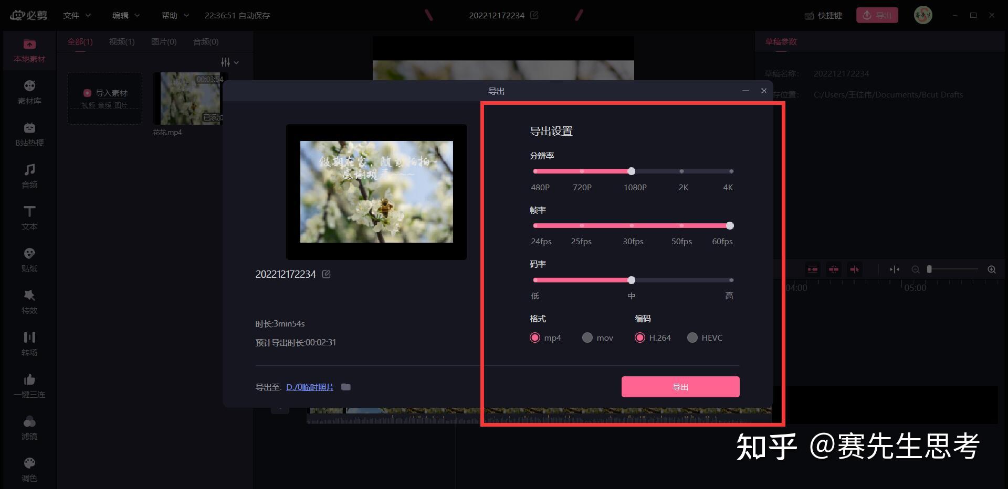Click the 快捷键 shortcuts icon
Screen dimensions: 1008x489
pos(809,16)
